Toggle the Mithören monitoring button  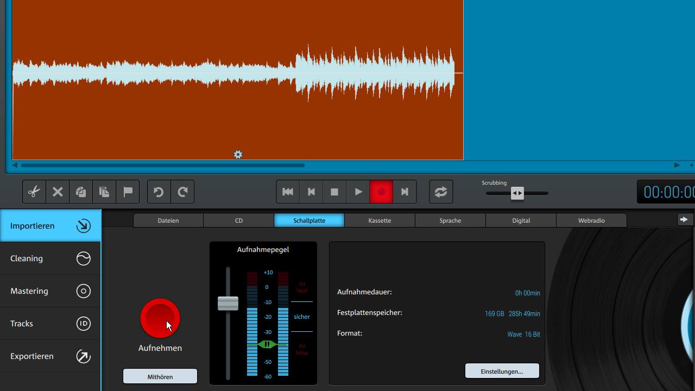point(160,376)
